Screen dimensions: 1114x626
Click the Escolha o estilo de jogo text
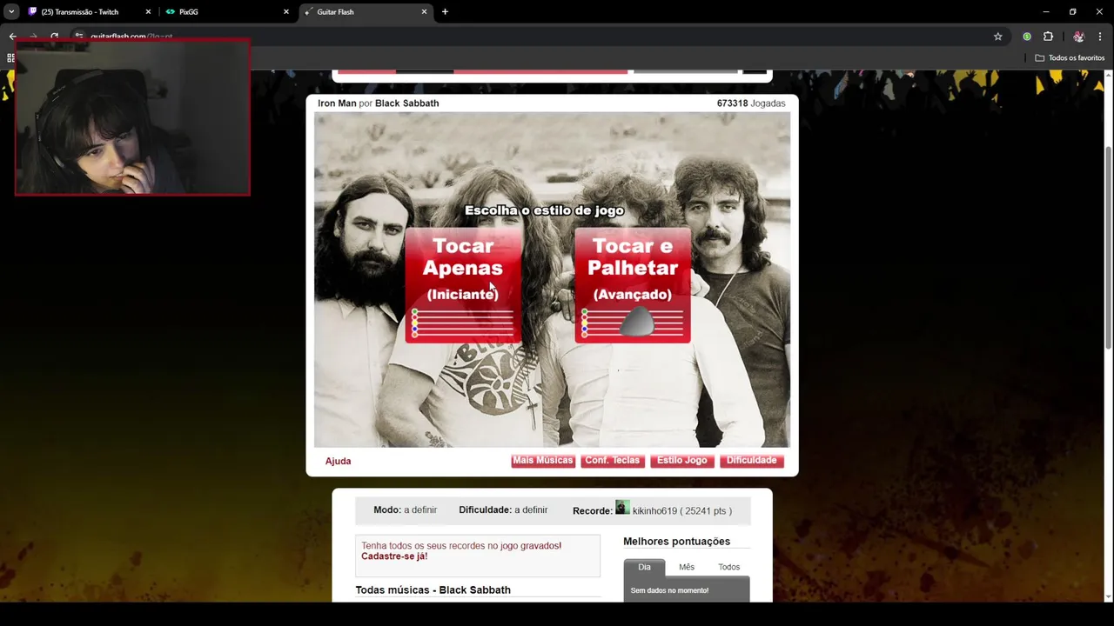click(x=544, y=210)
